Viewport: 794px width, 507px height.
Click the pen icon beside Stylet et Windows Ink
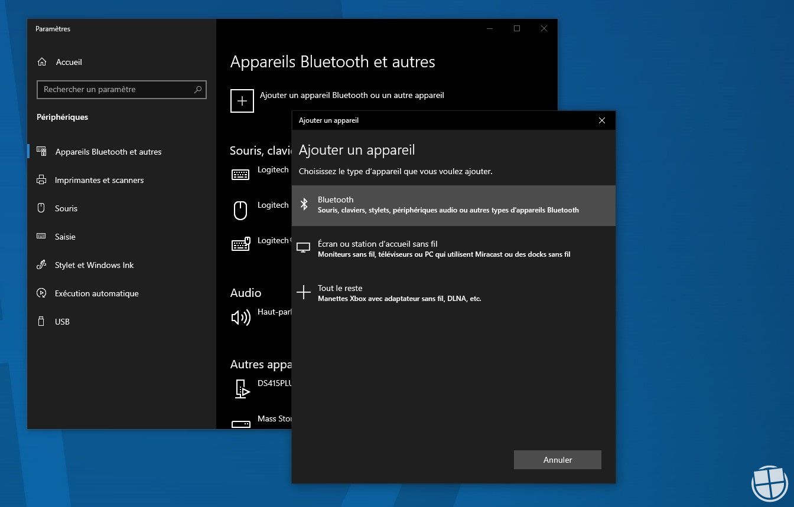click(41, 264)
